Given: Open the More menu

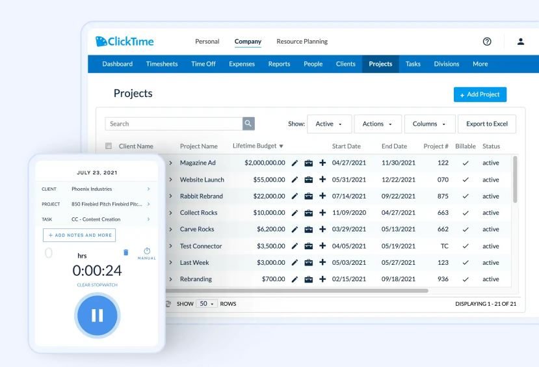Looking at the screenshot, I should tap(480, 64).
